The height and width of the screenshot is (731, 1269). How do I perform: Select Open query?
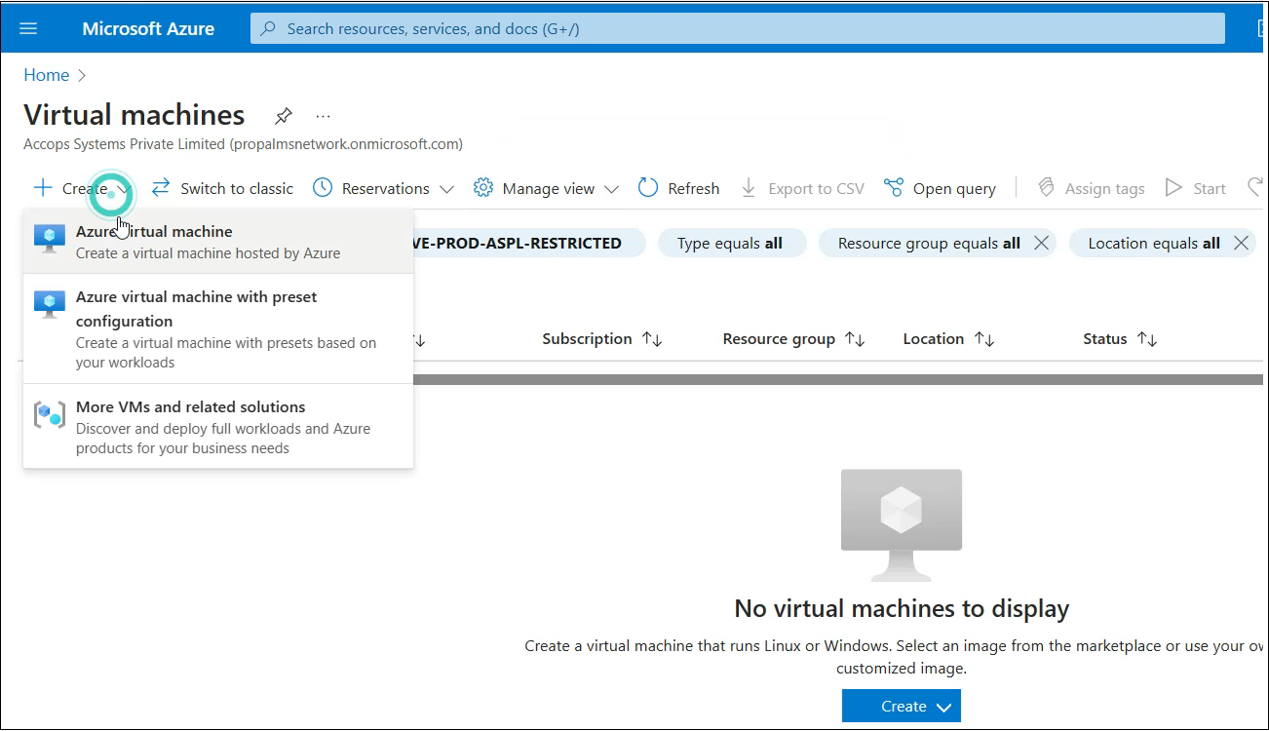click(x=954, y=188)
